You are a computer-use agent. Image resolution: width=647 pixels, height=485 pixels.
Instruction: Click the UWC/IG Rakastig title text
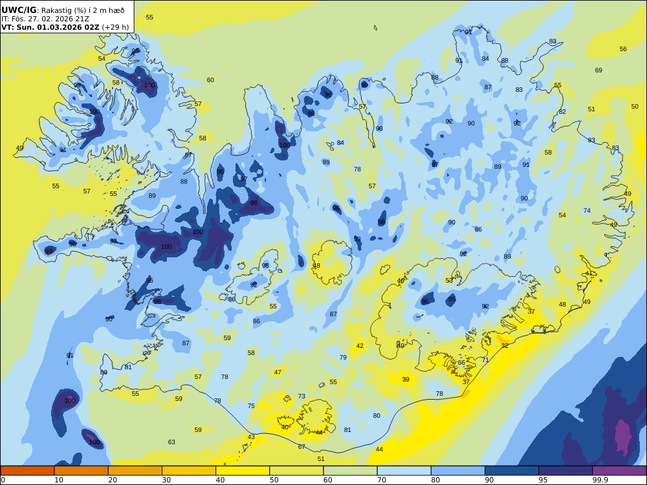tap(63, 10)
